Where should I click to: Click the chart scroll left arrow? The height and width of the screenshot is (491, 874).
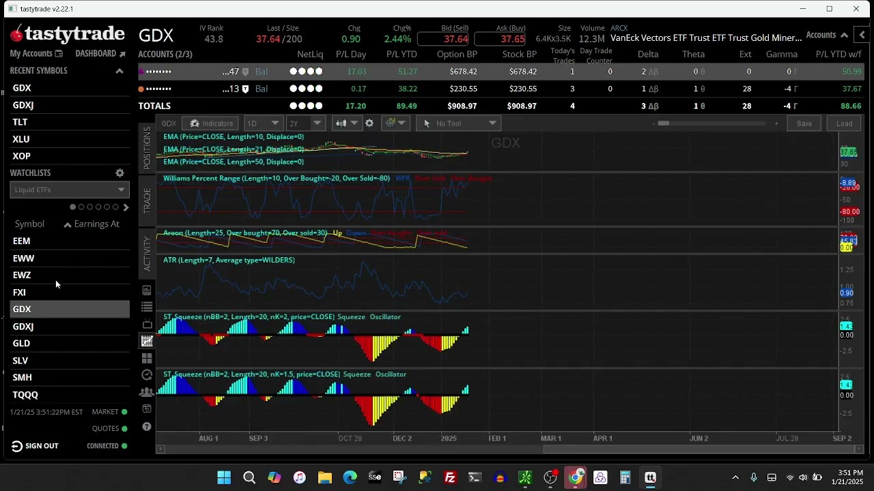point(160,449)
